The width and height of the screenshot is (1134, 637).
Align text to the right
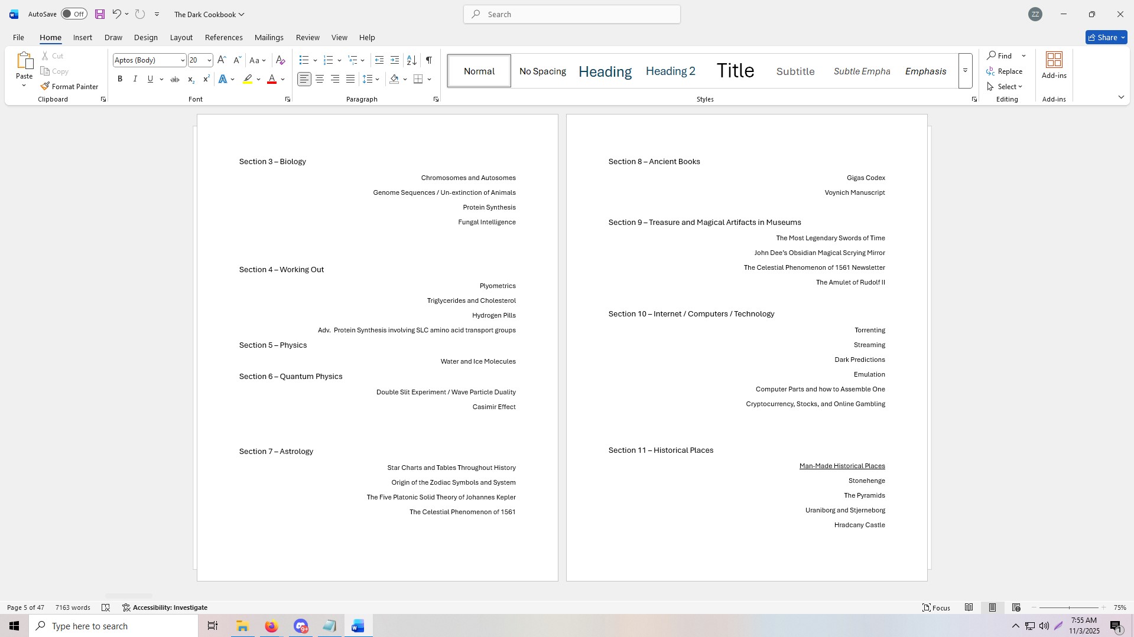[335, 79]
